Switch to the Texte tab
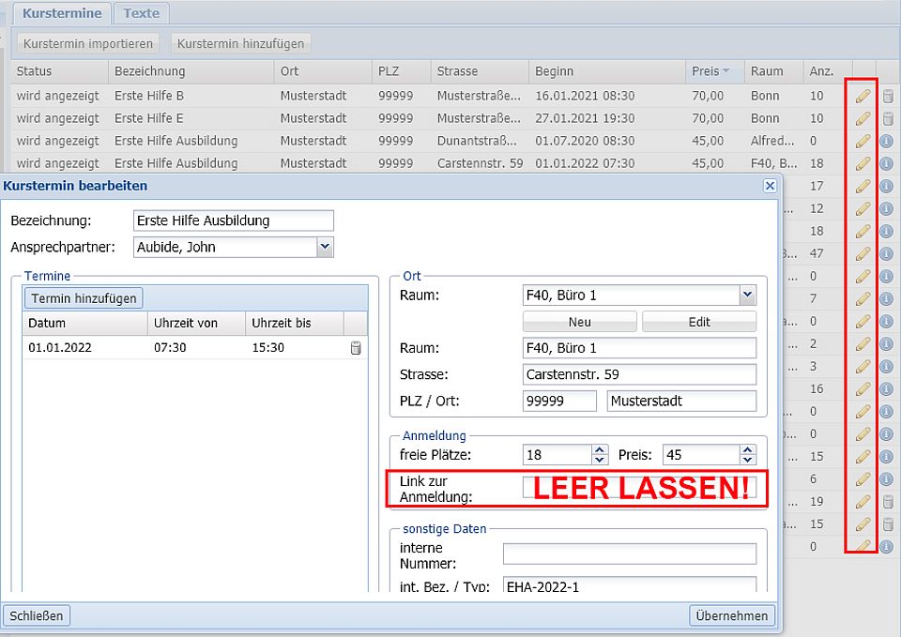Screen dimensions: 901x637 pos(142,13)
